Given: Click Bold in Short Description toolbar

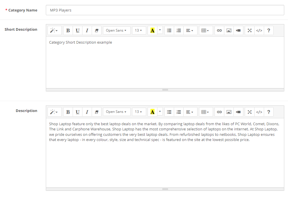Looking at the screenshot, I should point(68,30).
